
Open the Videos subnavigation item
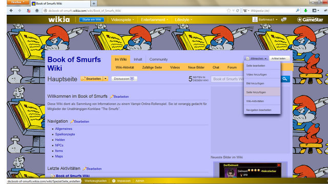(x=175, y=67)
